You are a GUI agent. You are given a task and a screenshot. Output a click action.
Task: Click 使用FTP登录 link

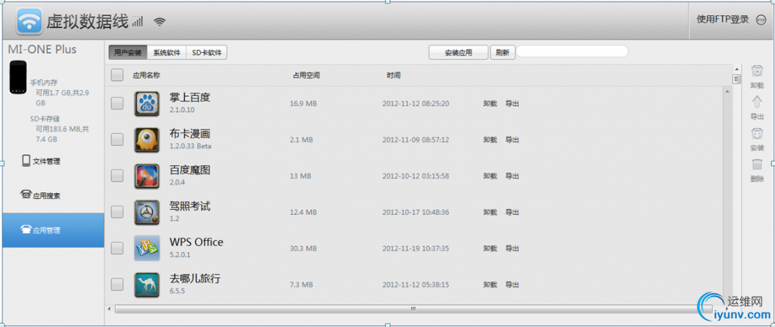coord(723,20)
